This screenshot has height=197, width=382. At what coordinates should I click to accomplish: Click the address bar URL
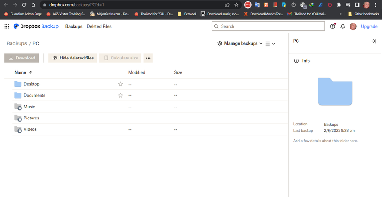click(x=77, y=5)
